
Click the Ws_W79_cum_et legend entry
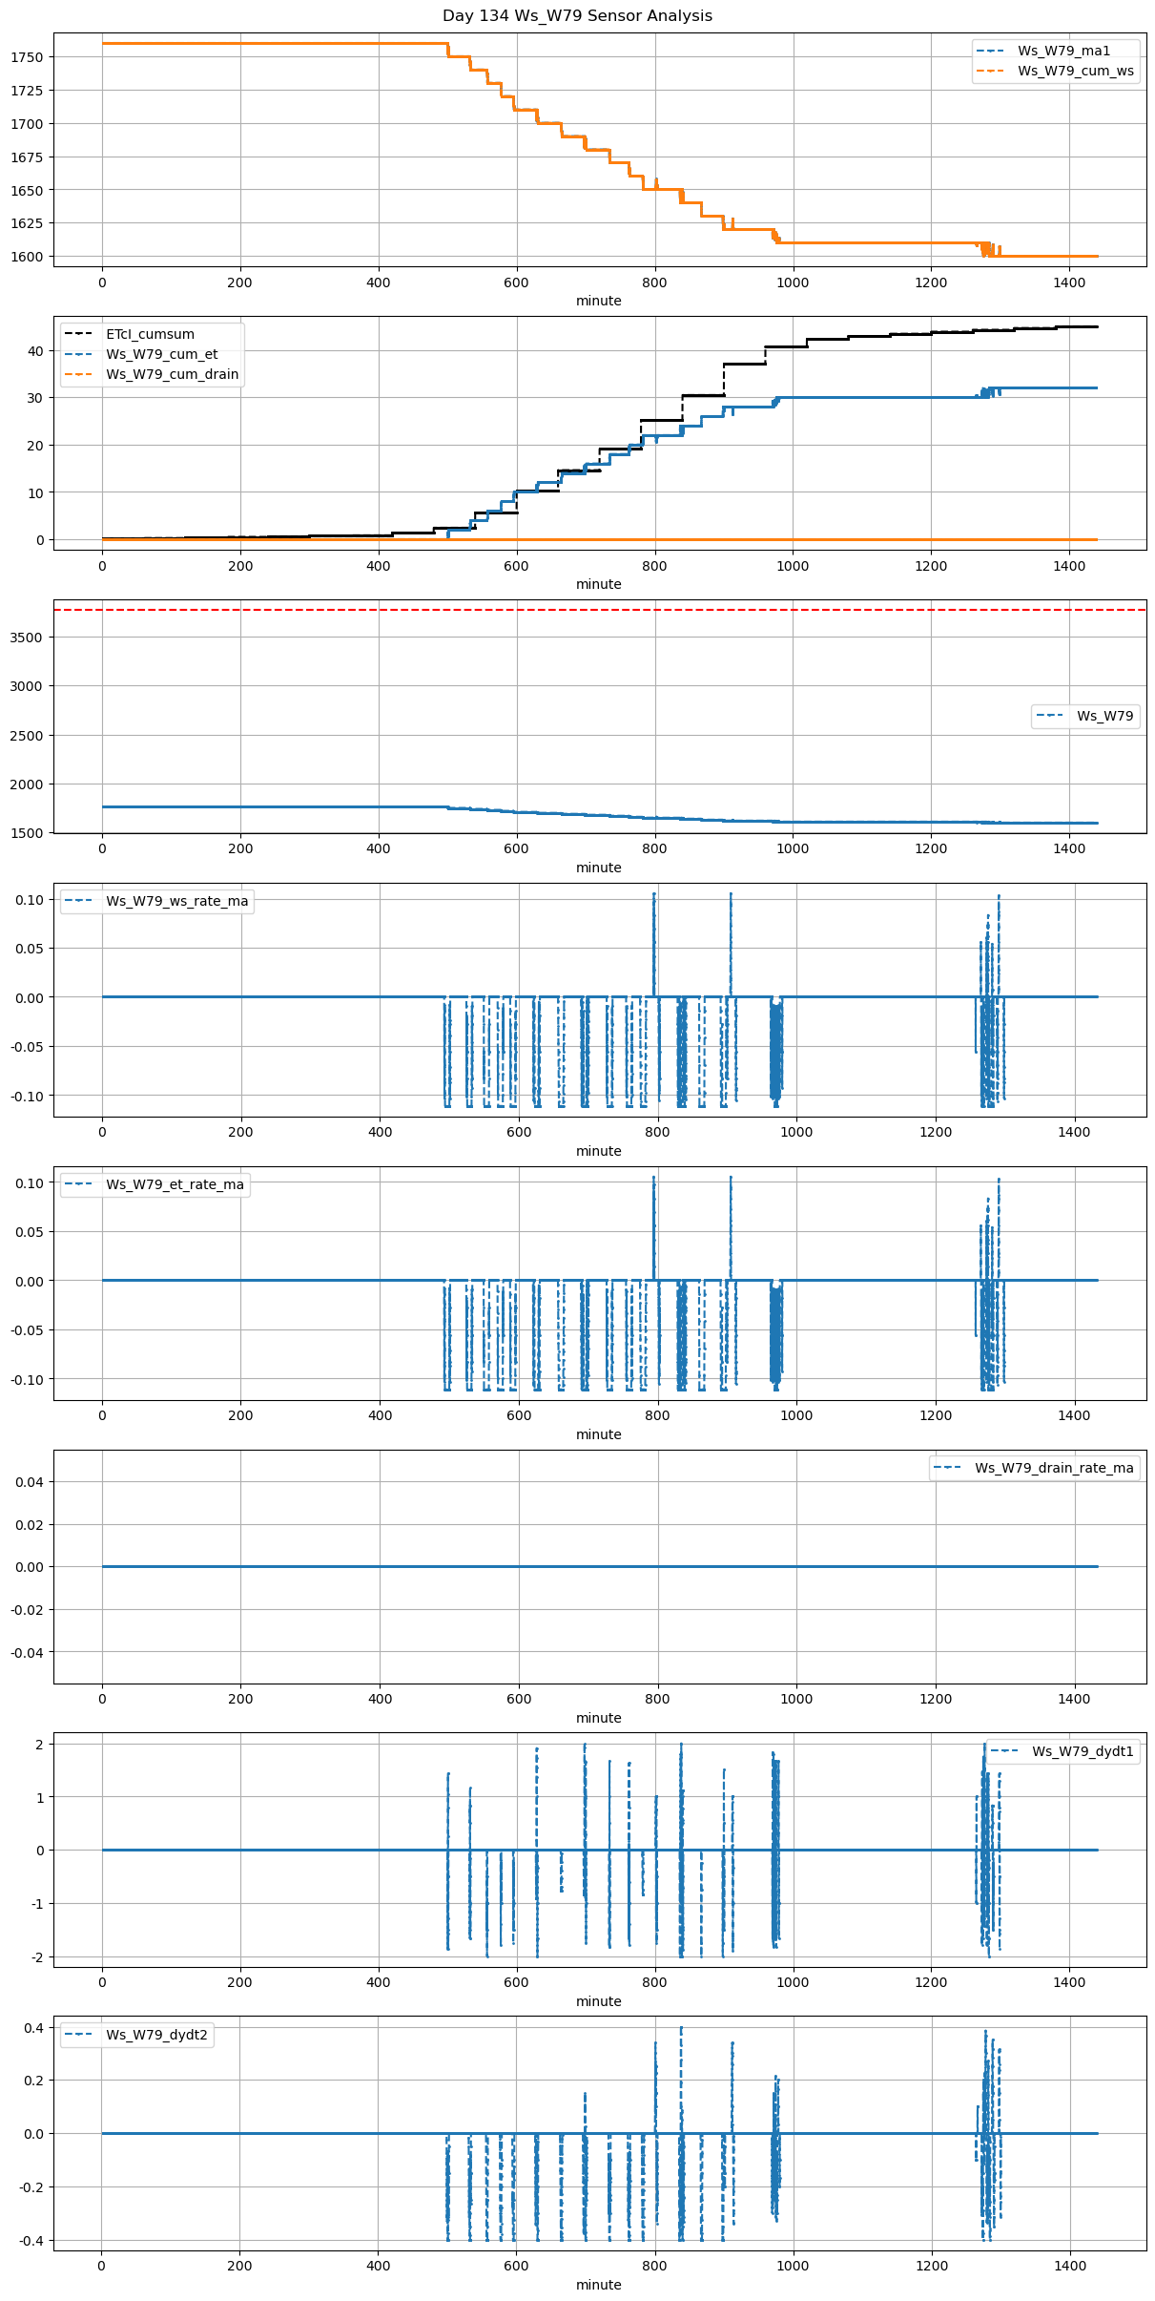point(161,355)
